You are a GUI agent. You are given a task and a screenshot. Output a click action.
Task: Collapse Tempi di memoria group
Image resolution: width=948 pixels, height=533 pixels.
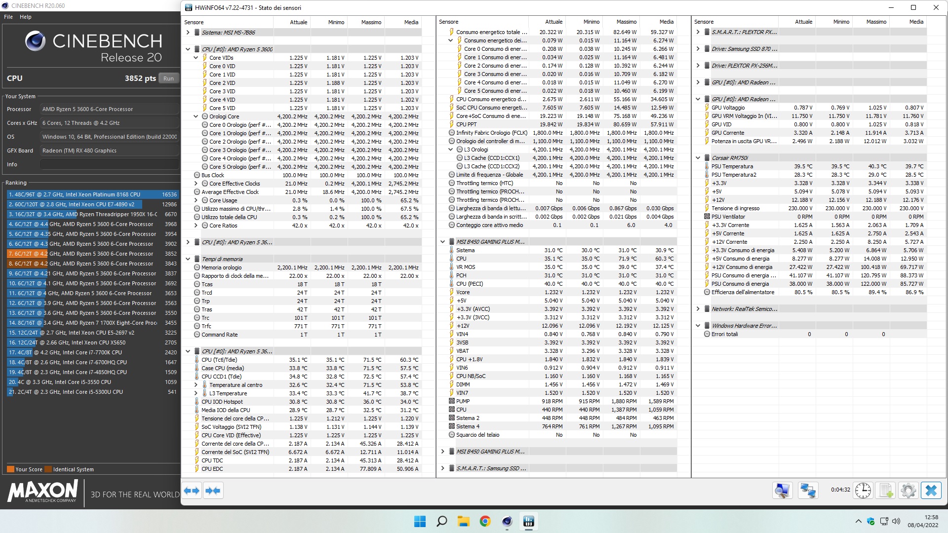[188, 259]
